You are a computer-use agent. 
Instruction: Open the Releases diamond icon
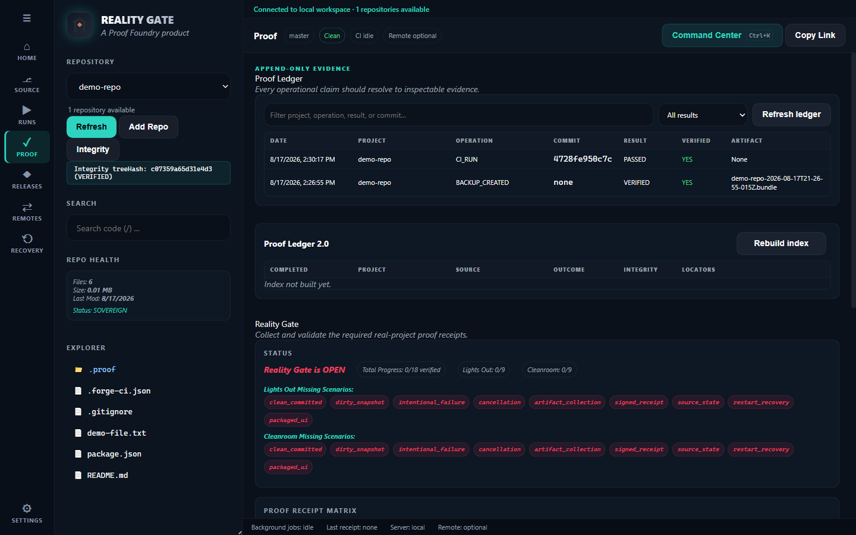click(27, 174)
